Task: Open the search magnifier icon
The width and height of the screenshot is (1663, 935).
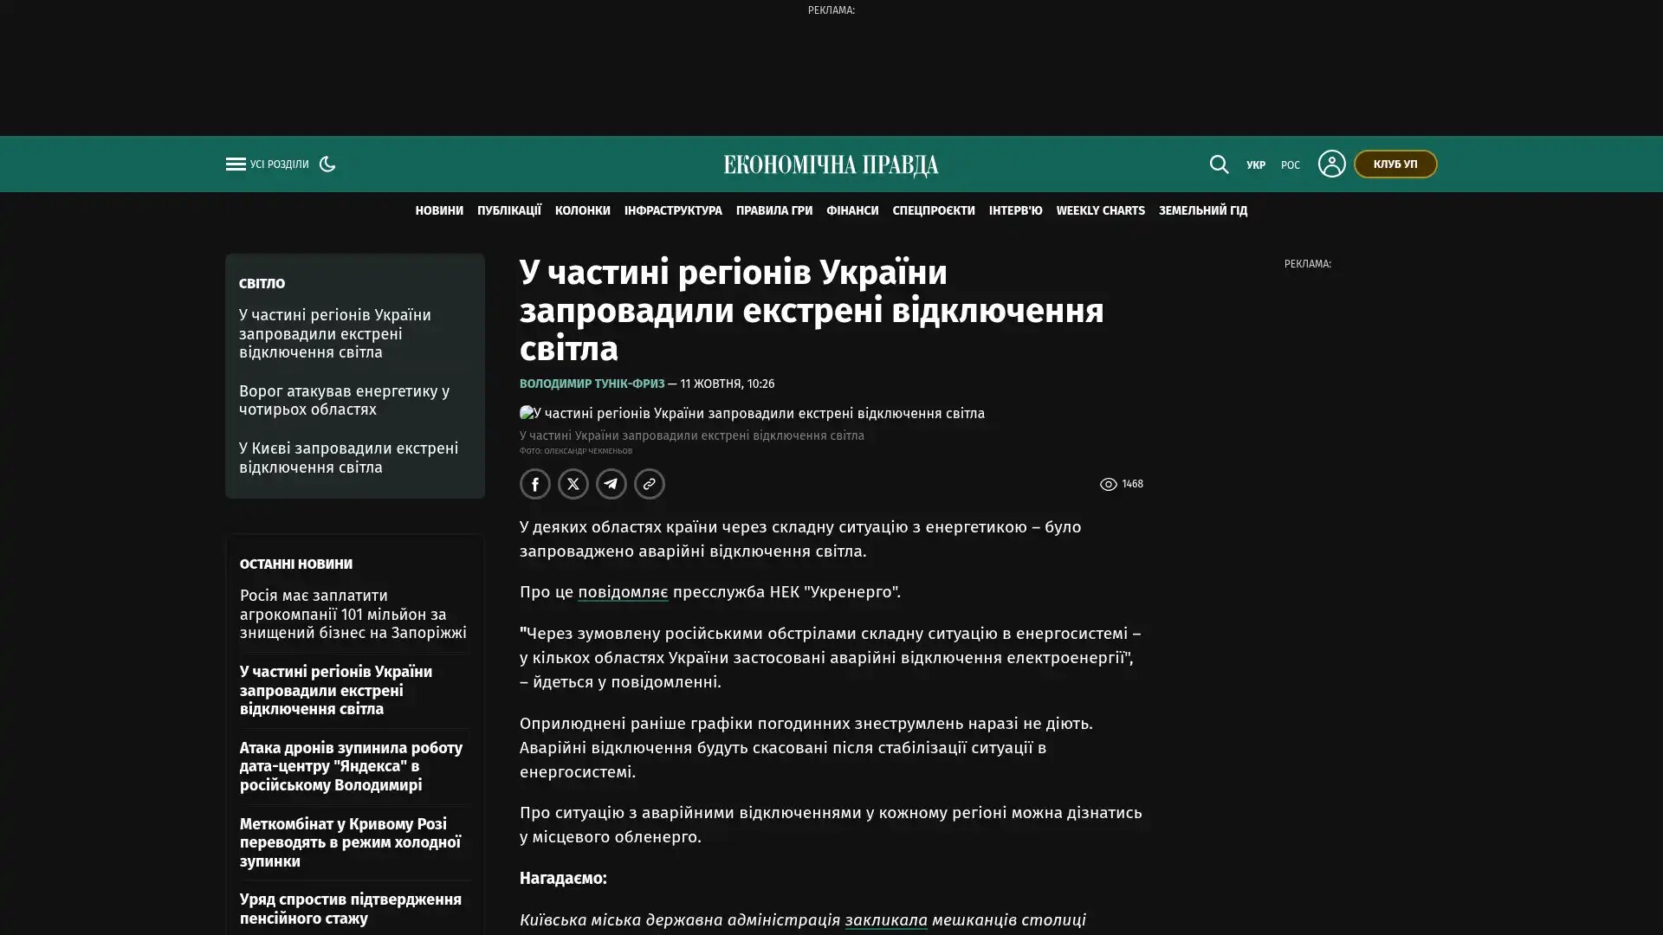Action: (x=1219, y=164)
